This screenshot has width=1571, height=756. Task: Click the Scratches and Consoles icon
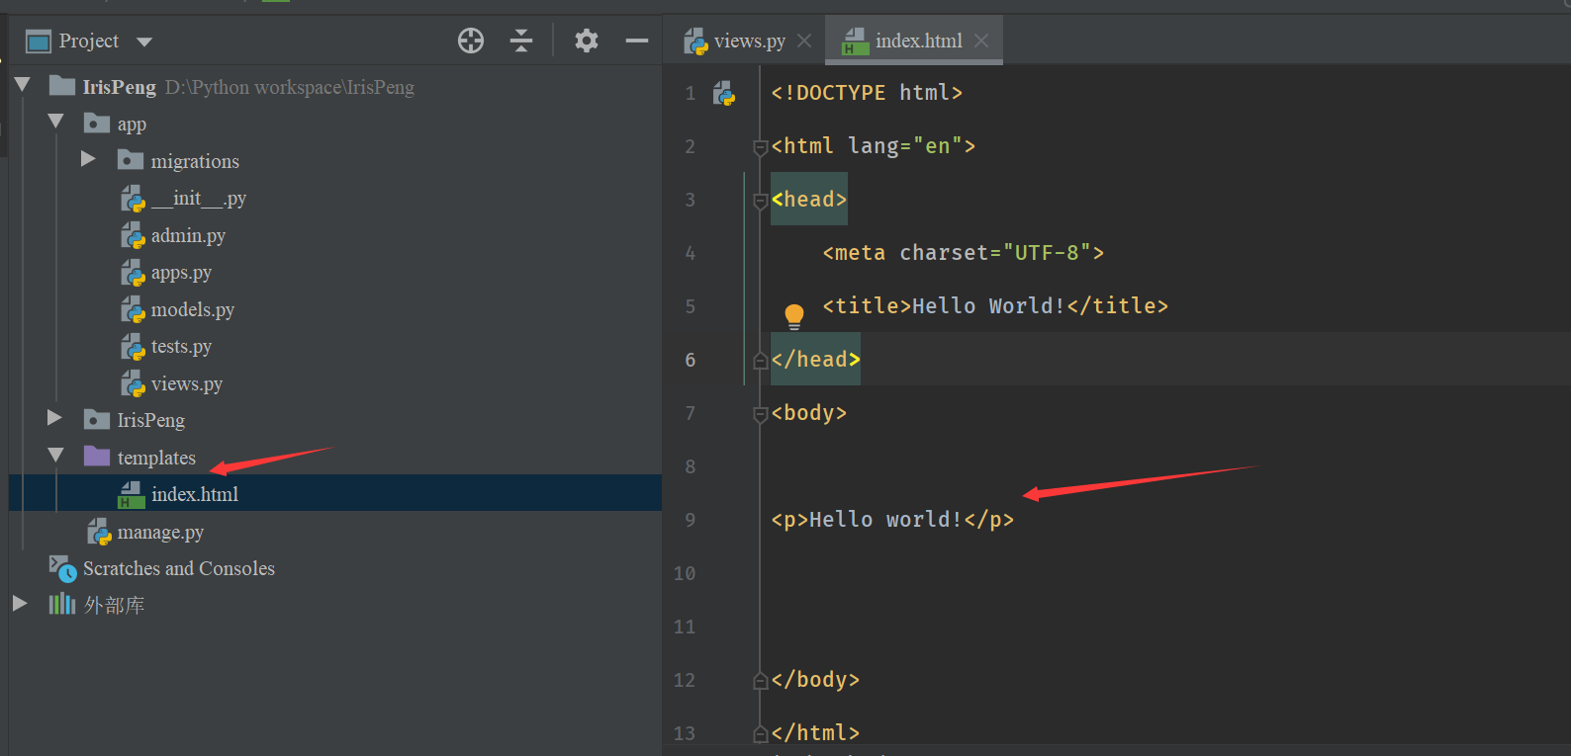pos(63,568)
